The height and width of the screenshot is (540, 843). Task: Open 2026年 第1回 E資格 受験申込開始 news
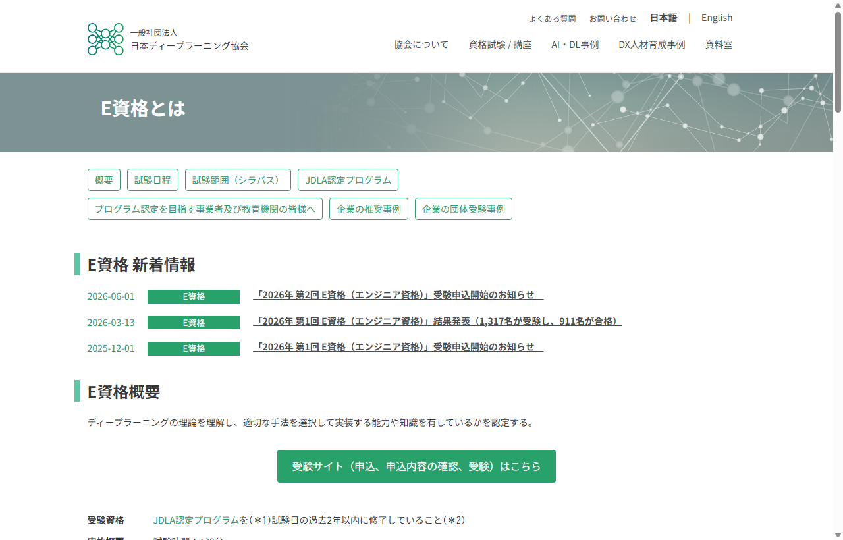(398, 347)
